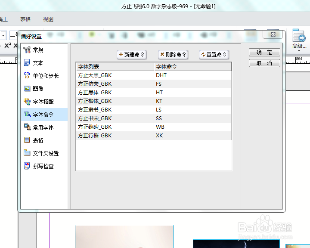Click the 单位和步长 cm icon

[27, 75]
